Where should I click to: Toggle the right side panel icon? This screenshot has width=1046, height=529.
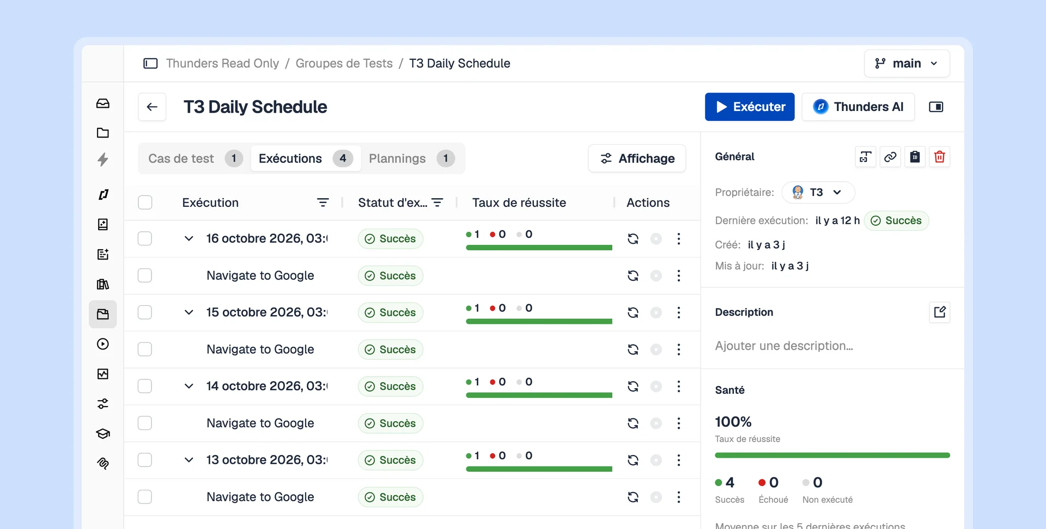(936, 107)
